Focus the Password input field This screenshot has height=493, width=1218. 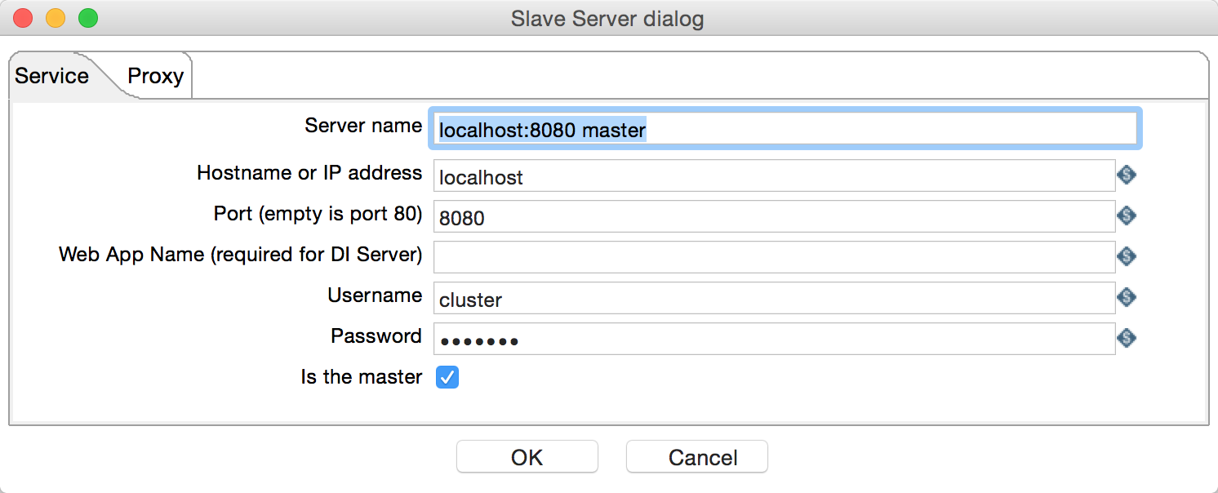point(773,340)
